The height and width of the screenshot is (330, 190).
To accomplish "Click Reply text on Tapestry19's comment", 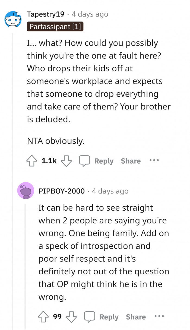I will [104, 161].
